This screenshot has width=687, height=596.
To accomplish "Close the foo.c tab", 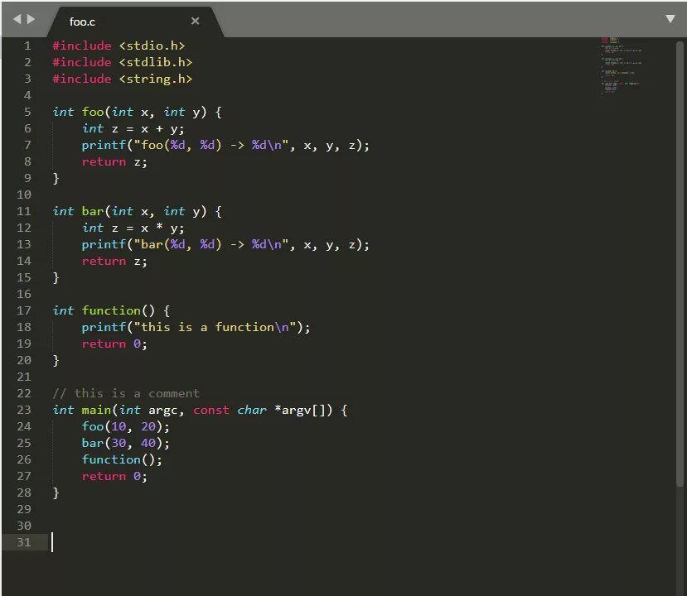I will click(x=196, y=21).
